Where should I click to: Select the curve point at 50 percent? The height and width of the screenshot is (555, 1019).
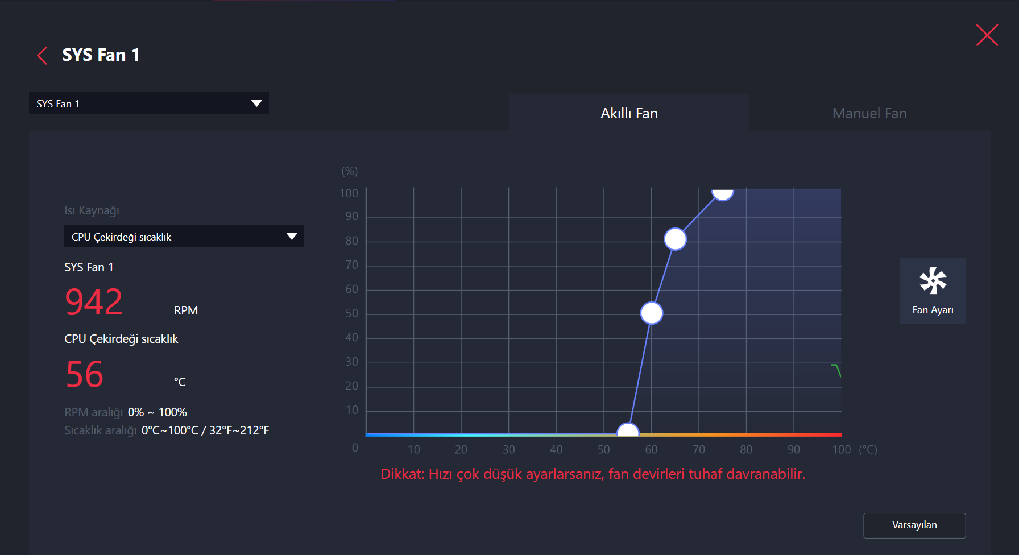(x=652, y=313)
